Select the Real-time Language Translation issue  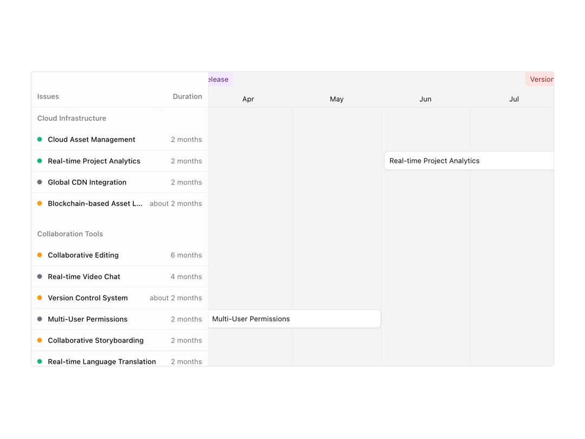point(119,359)
